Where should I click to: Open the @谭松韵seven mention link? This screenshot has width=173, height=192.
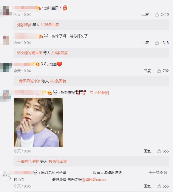tap(94, 180)
